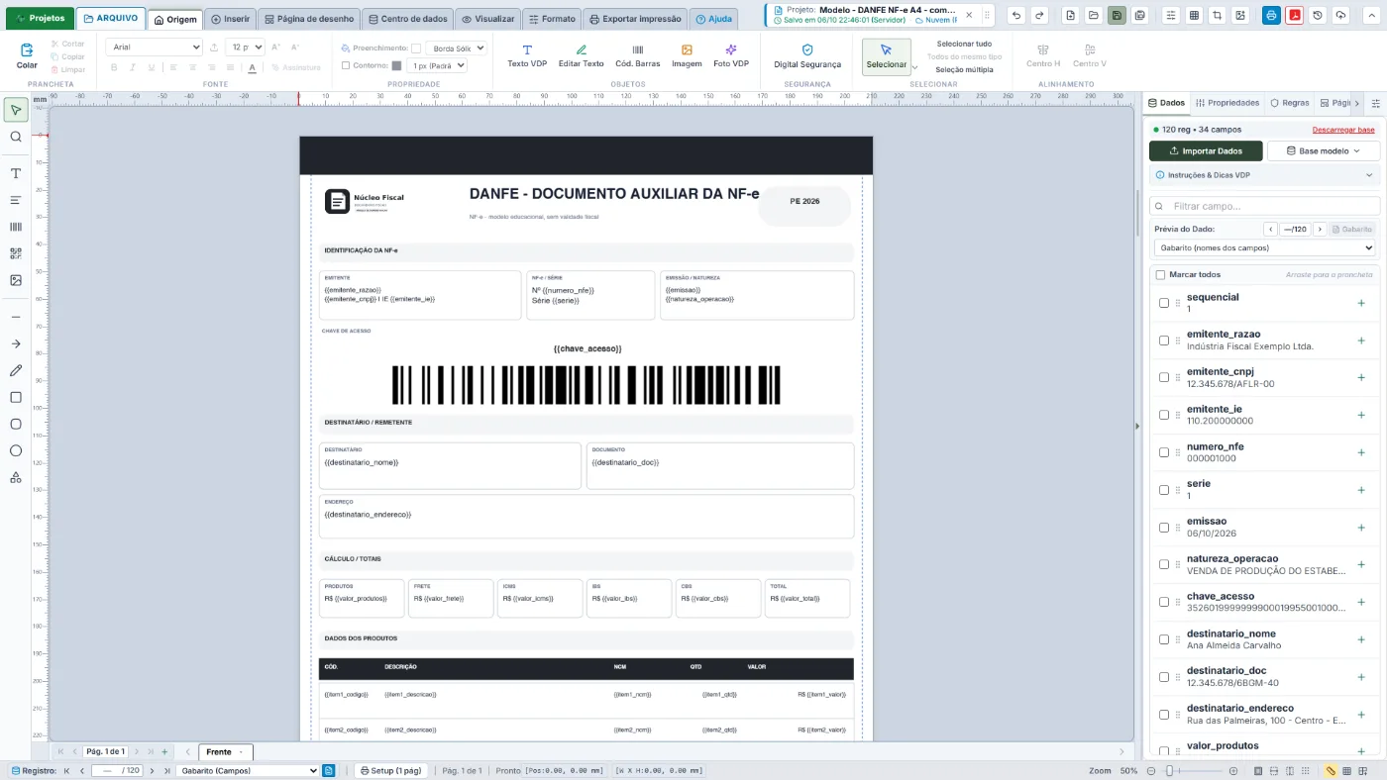Click the crop icon in top toolbar

[1217, 15]
